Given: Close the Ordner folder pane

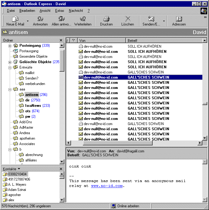Looking at the screenshot, I should (x=61, y=40).
